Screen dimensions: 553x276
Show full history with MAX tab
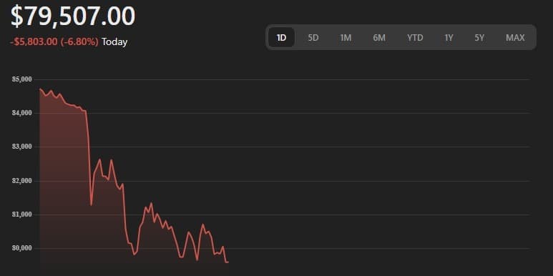pyautogui.click(x=515, y=37)
